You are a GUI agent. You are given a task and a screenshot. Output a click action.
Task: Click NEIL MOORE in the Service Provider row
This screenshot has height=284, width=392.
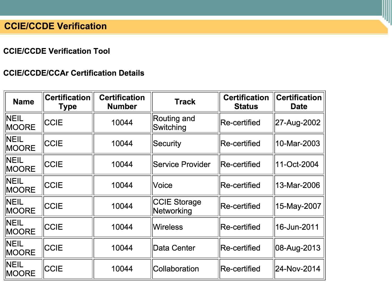point(21,164)
